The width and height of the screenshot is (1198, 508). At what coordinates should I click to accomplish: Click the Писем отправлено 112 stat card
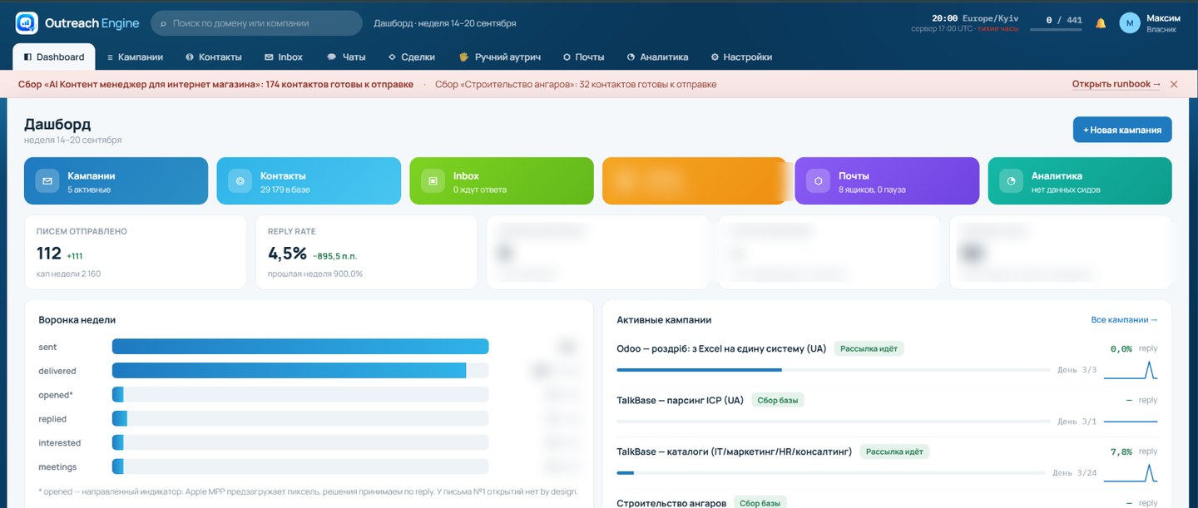point(136,252)
